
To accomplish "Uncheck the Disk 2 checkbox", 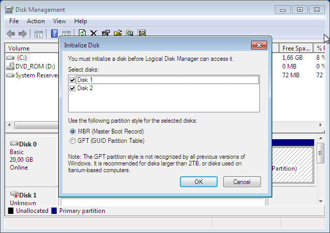I will (72, 88).
